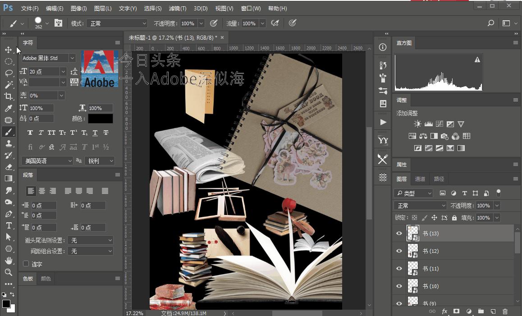The height and width of the screenshot is (316, 522).
Task: Activate the Horizontal Type tool
Action: (x=8, y=225)
